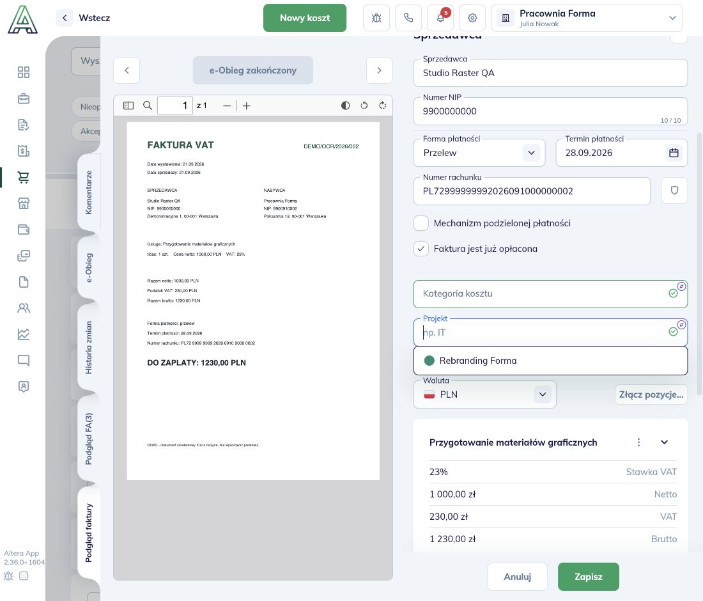The height and width of the screenshot is (601, 703).
Task: Click the form panel vertical scrollbar
Action: coord(699,263)
